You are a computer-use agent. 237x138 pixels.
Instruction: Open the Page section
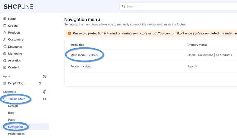[12, 120]
